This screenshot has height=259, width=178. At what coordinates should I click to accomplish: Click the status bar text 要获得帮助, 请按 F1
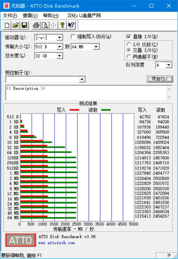21,256
